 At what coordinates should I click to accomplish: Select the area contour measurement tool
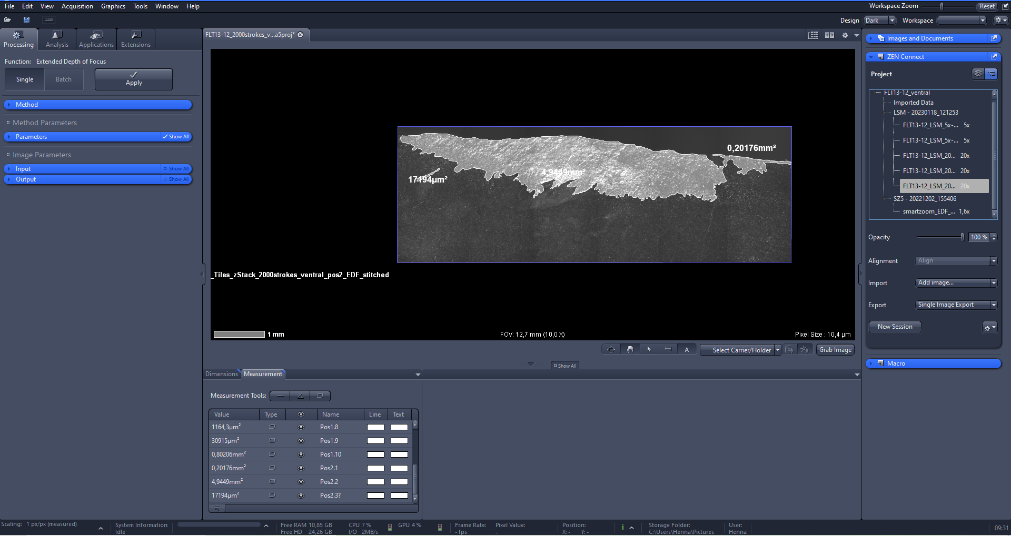click(320, 396)
